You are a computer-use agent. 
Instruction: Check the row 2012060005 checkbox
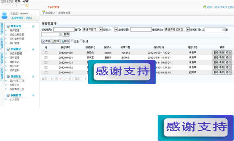pyautogui.click(x=46, y=53)
